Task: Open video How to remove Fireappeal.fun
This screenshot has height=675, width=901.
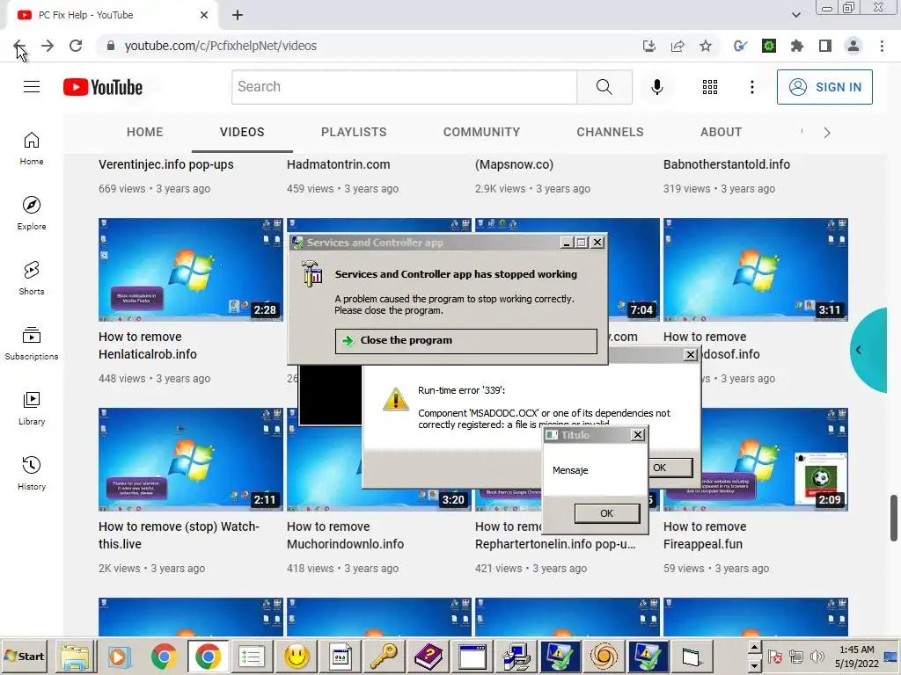Action: 705,535
